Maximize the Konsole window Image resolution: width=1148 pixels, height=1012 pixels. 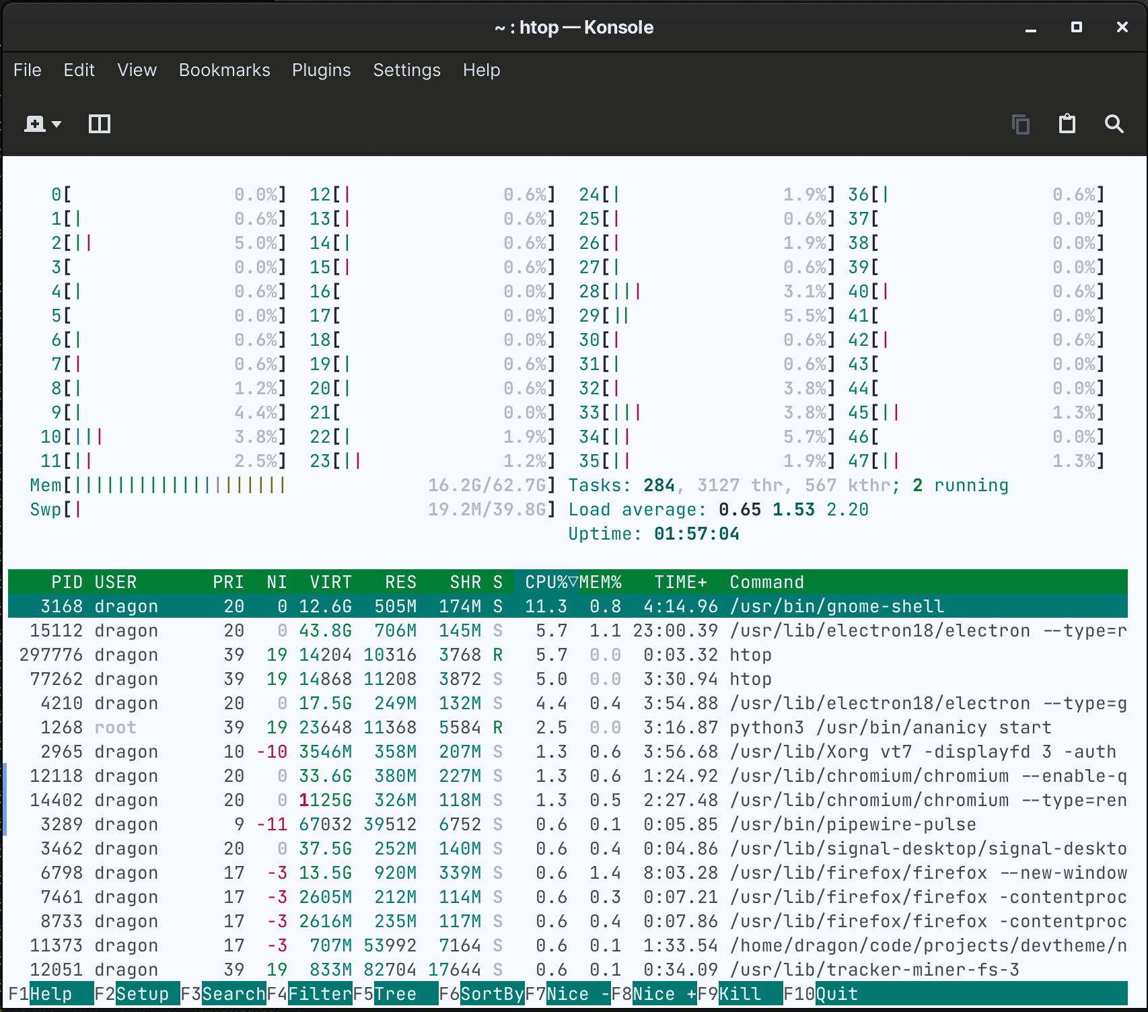pos(1077,27)
